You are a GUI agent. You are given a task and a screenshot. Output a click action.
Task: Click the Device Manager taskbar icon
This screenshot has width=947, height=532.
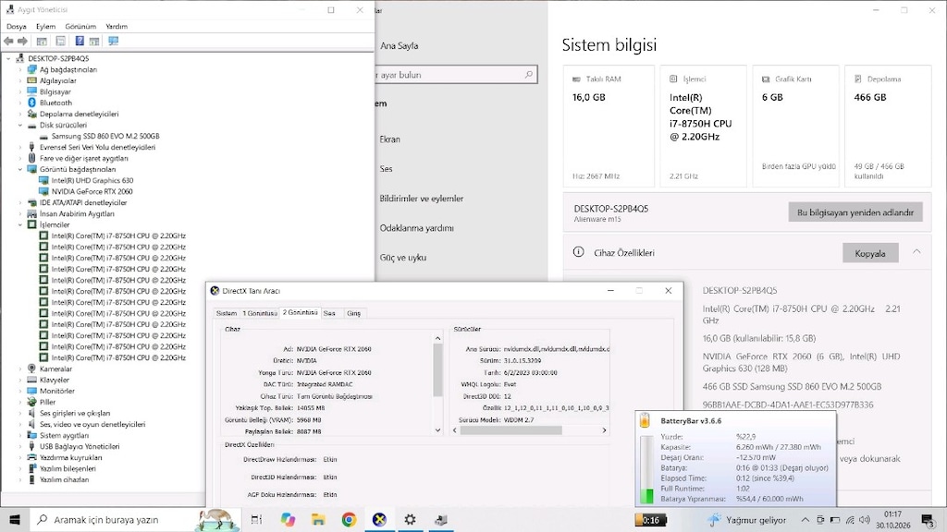click(x=441, y=519)
